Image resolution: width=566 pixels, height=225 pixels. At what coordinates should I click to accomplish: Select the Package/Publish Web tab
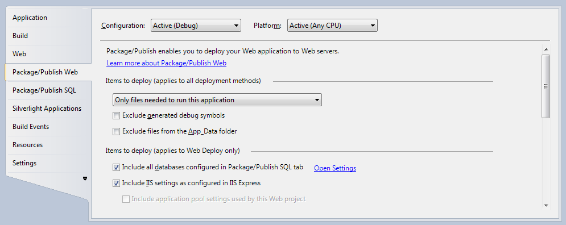(x=48, y=72)
